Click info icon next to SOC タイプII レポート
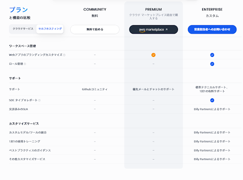The height and width of the screenshot is (180, 243). (x=39, y=100)
